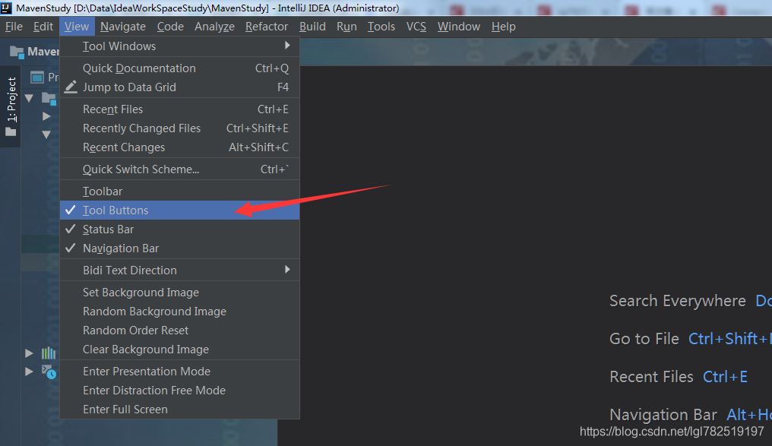The width and height of the screenshot is (772, 446).
Task: Click the Jump to Data Grid pencil icon
Action: [71, 87]
